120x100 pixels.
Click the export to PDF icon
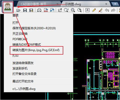click(46, 10)
